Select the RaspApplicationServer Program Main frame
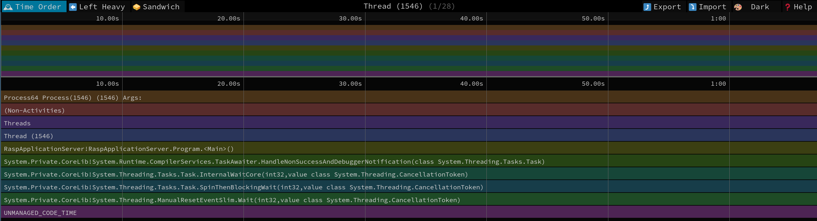Image resolution: width=817 pixels, height=221 pixels. 119,149
